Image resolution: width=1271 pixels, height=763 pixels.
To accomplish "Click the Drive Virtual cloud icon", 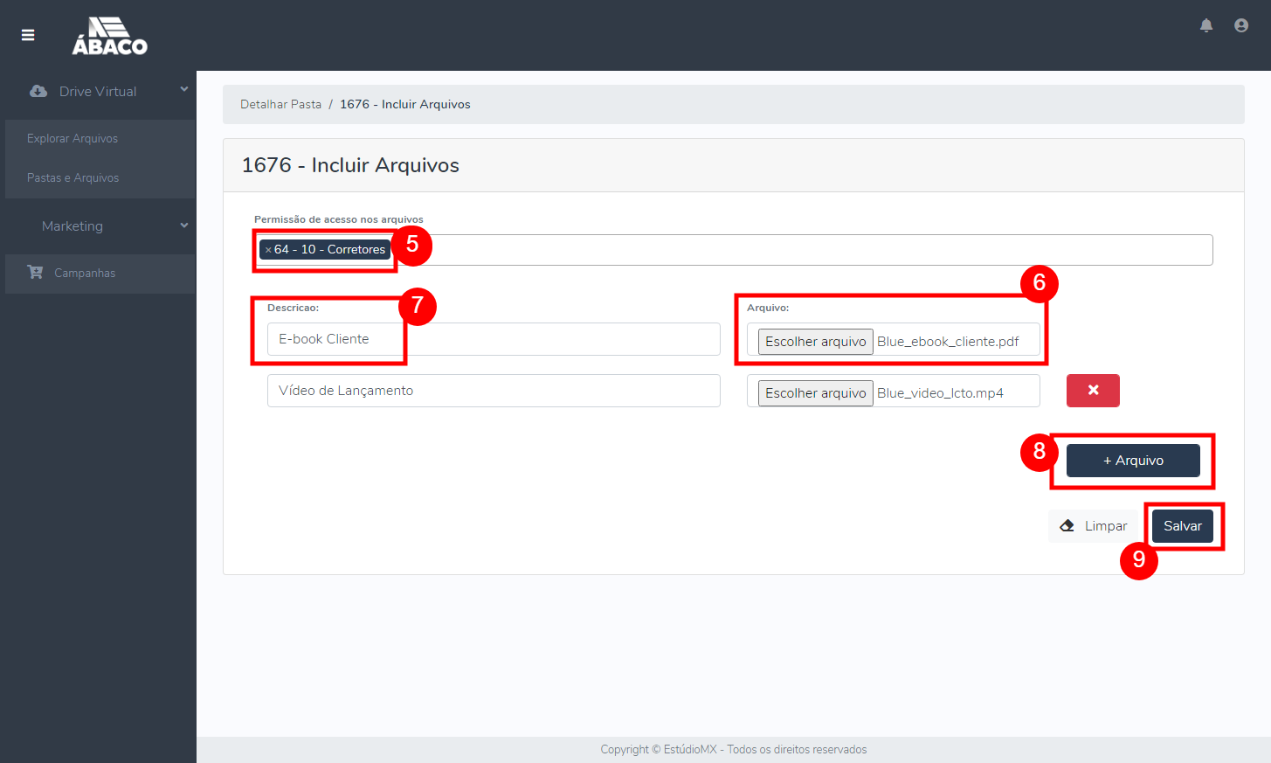I will click(38, 91).
